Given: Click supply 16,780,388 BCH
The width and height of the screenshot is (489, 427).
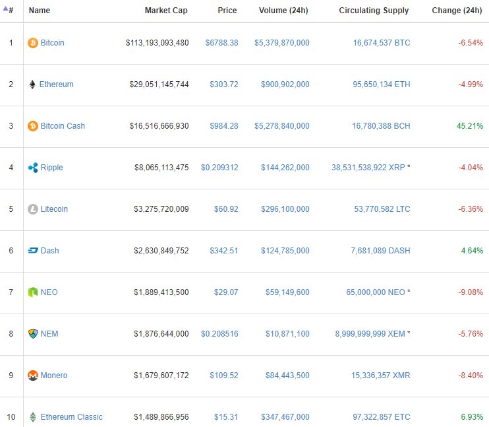Looking at the screenshot, I should [x=381, y=126].
